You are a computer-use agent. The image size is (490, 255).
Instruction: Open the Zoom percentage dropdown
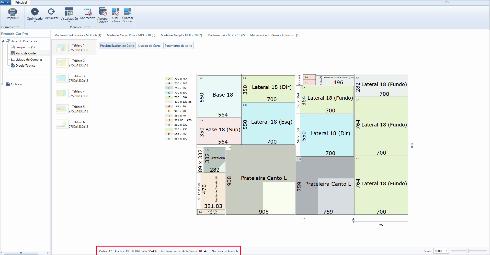(447, 251)
